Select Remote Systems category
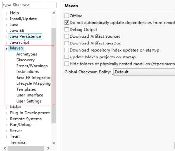Screen dimensions: 175x151 (26, 119)
